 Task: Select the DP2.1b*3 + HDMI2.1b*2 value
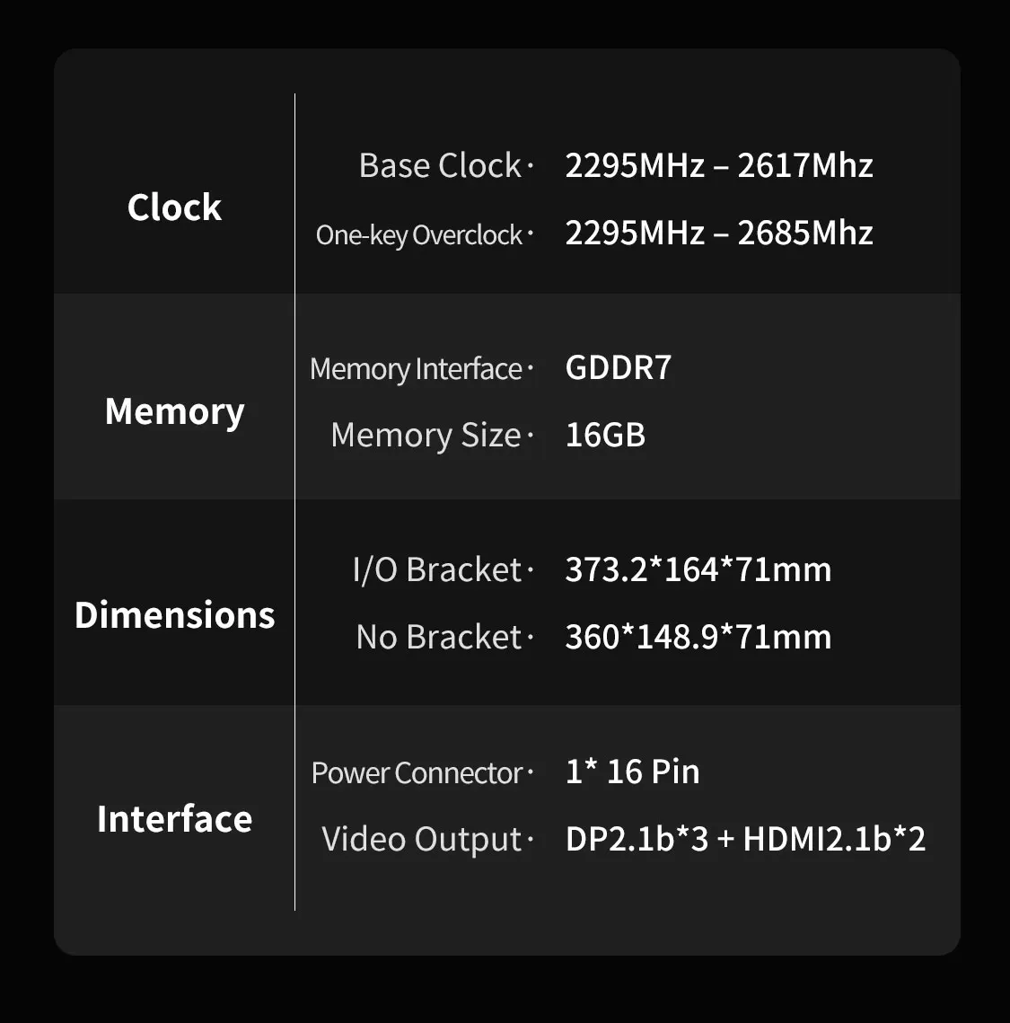(x=745, y=839)
